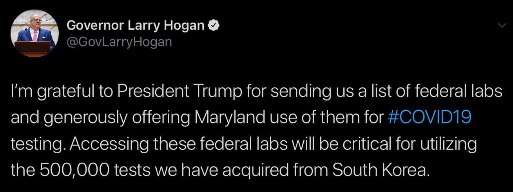
Task: Open the @GovLarryHogan handle link
Action: coord(120,41)
